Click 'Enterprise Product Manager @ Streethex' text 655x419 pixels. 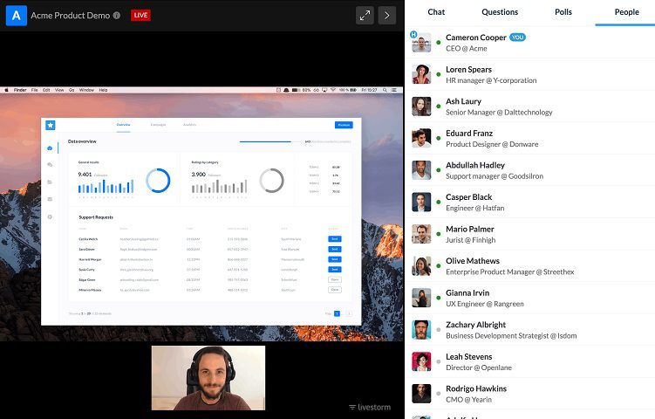point(509,271)
